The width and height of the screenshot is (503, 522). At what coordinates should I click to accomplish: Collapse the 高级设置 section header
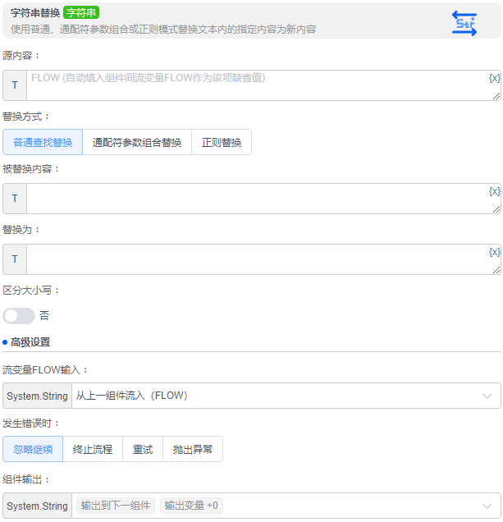click(30, 342)
